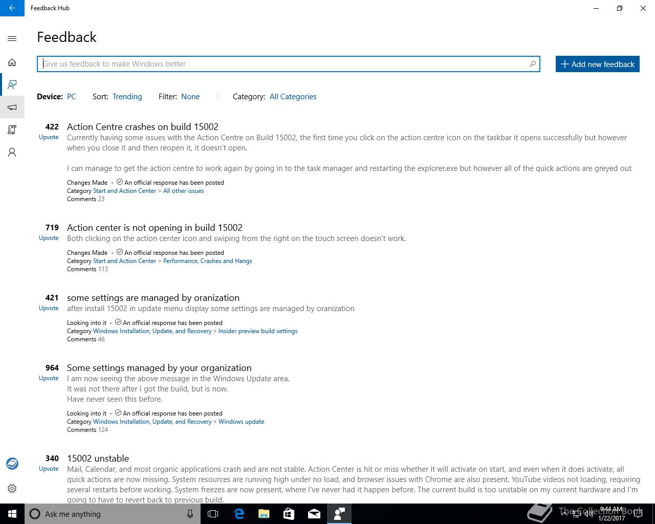Click 'Start and Action Center' link above Comments 23
Screen dimensions: 655x524
coord(124,191)
